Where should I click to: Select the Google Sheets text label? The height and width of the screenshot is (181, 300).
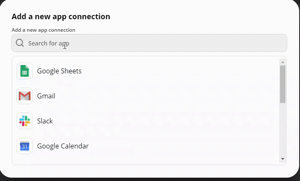[x=59, y=71]
